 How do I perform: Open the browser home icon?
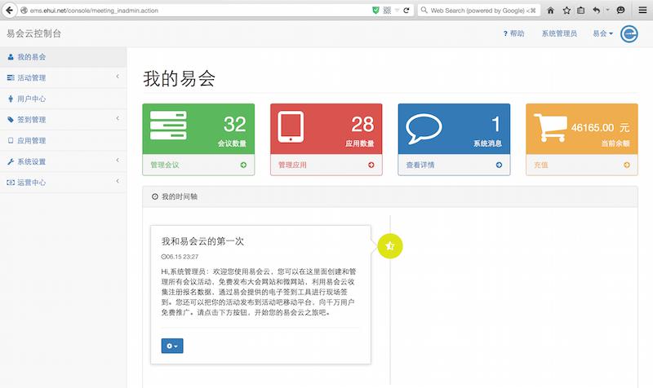(550, 10)
